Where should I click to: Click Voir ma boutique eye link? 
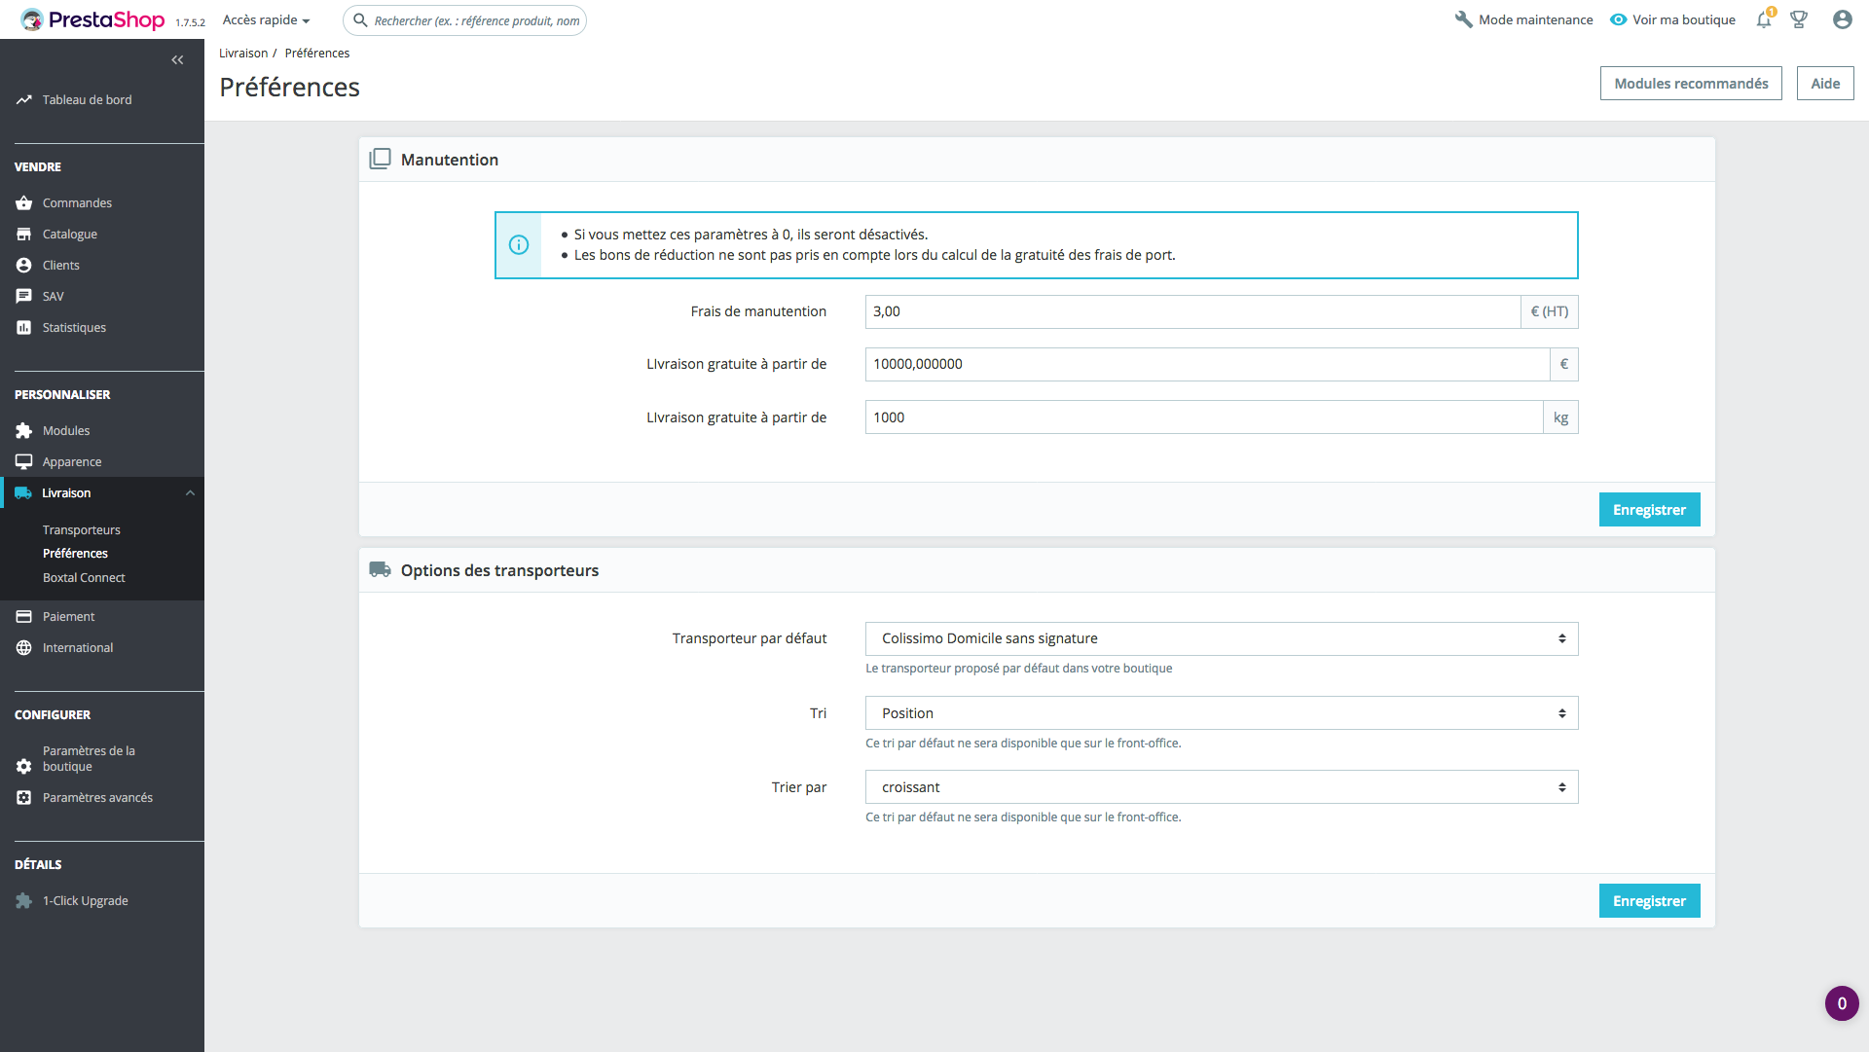point(1672,19)
